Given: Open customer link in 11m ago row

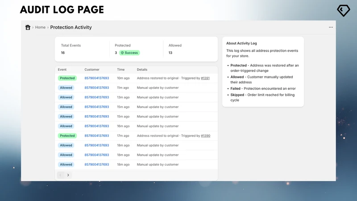Looking at the screenshot, I should 97,88.
